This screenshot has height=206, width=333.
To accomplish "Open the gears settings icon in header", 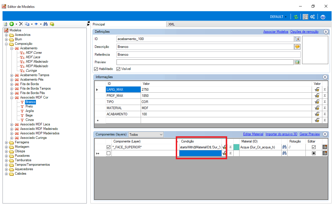I will (313, 17).
